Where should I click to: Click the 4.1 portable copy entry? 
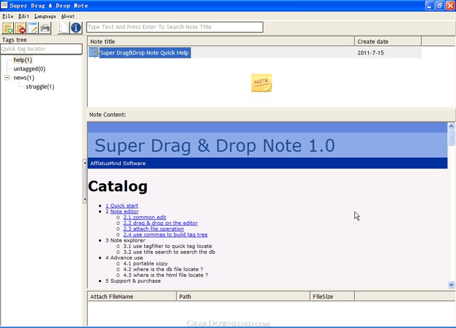click(x=145, y=264)
